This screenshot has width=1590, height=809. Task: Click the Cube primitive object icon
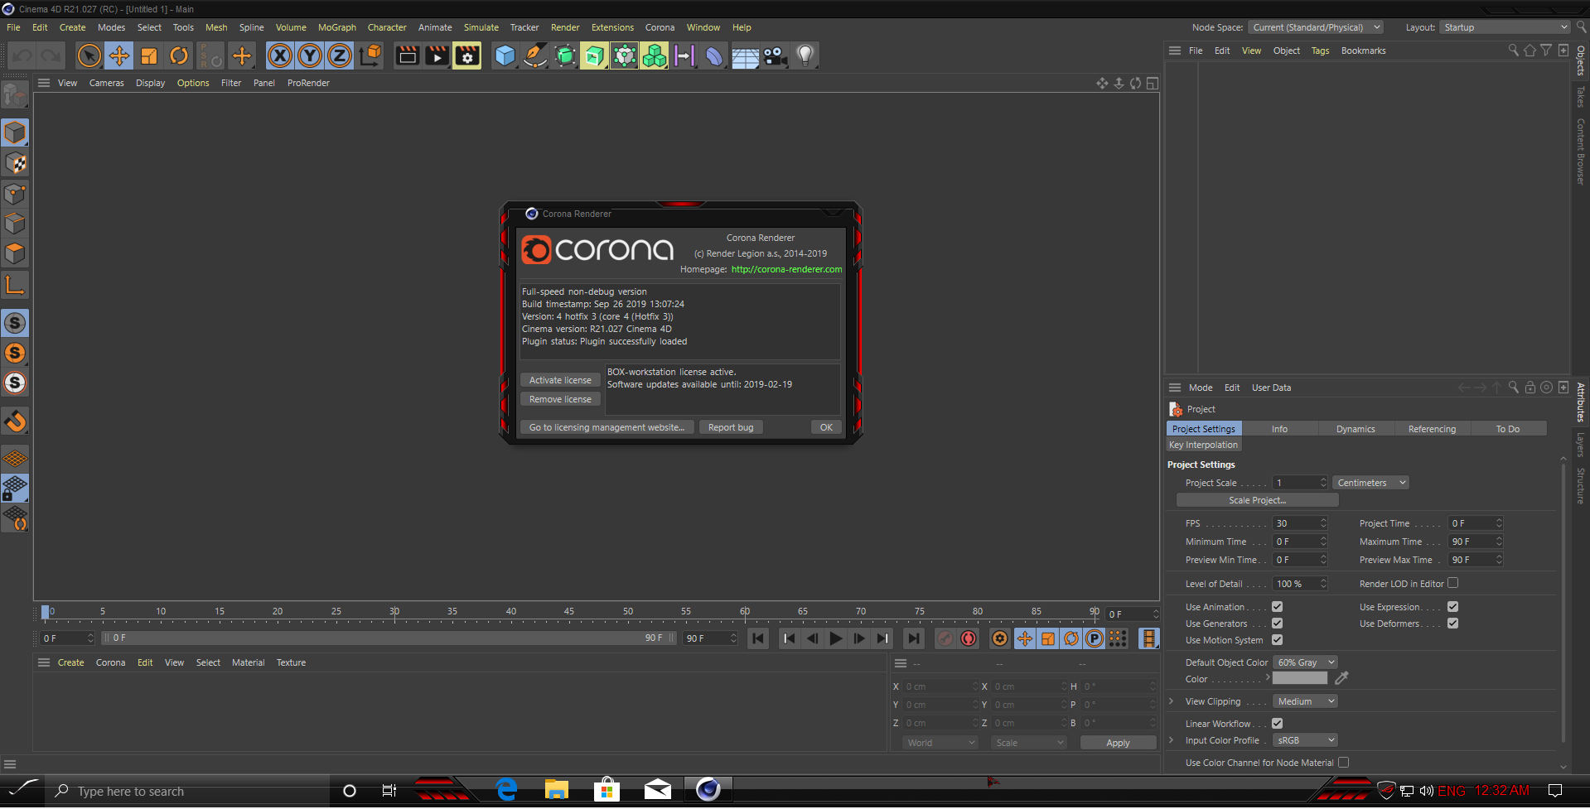pyautogui.click(x=505, y=55)
